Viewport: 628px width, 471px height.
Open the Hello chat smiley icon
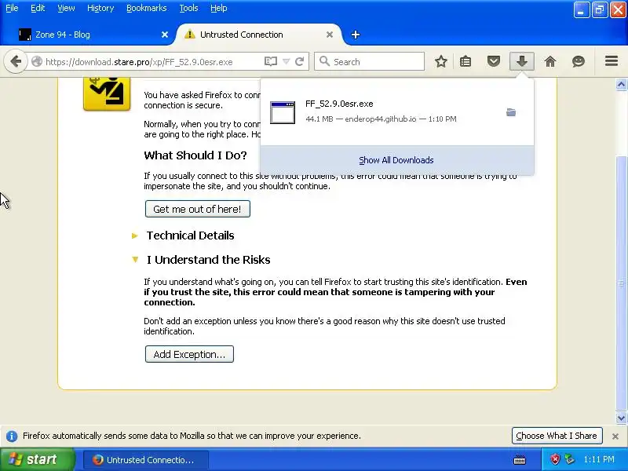click(579, 62)
